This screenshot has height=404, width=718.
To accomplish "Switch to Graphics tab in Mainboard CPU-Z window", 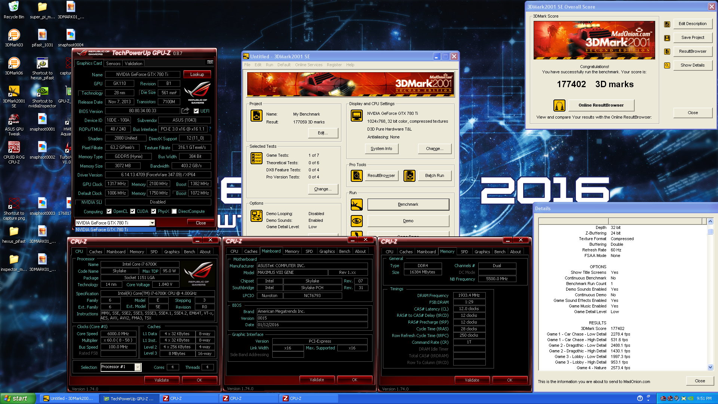I will (327, 251).
